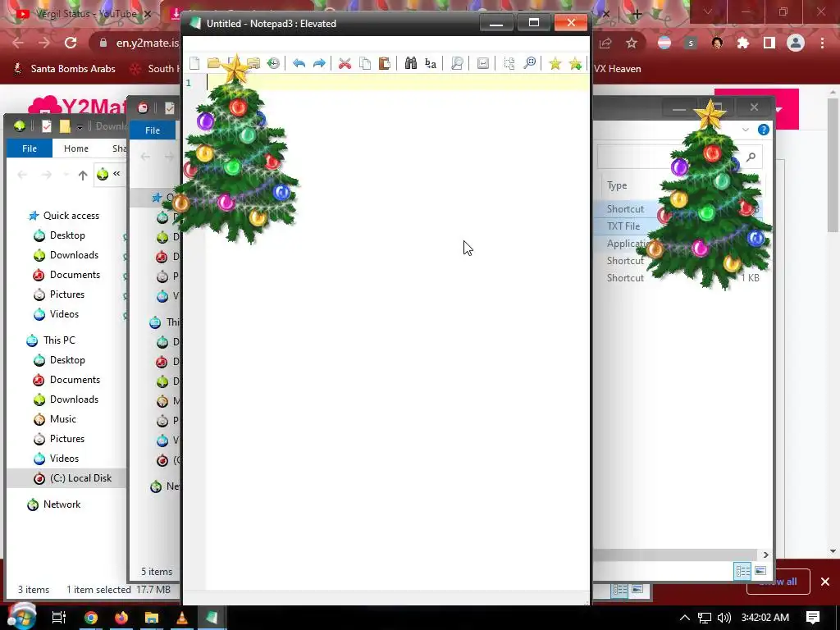Open volume control in system tray
The height and width of the screenshot is (630, 840).
[x=724, y=618]
